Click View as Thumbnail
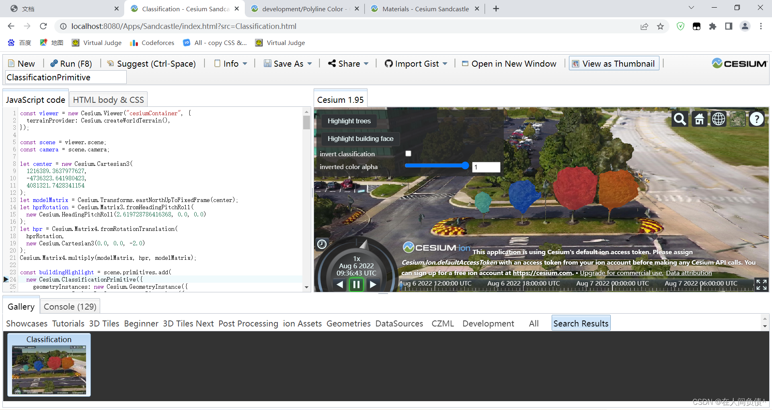Screen dimensions: 772x410 (x=614, y=63)
